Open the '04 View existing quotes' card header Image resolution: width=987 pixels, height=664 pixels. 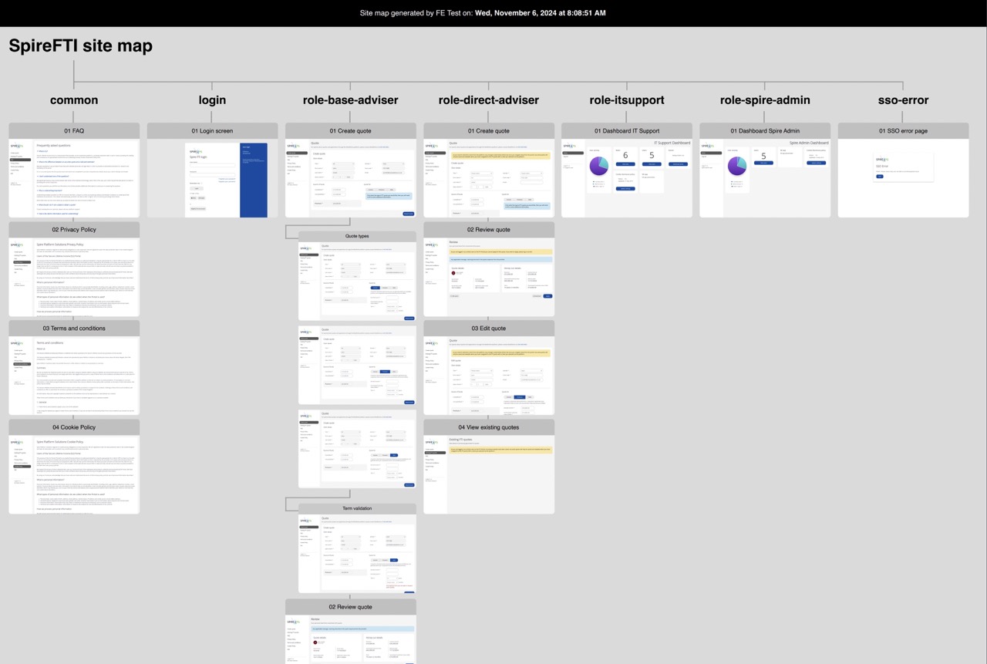[x=489, y=427]
